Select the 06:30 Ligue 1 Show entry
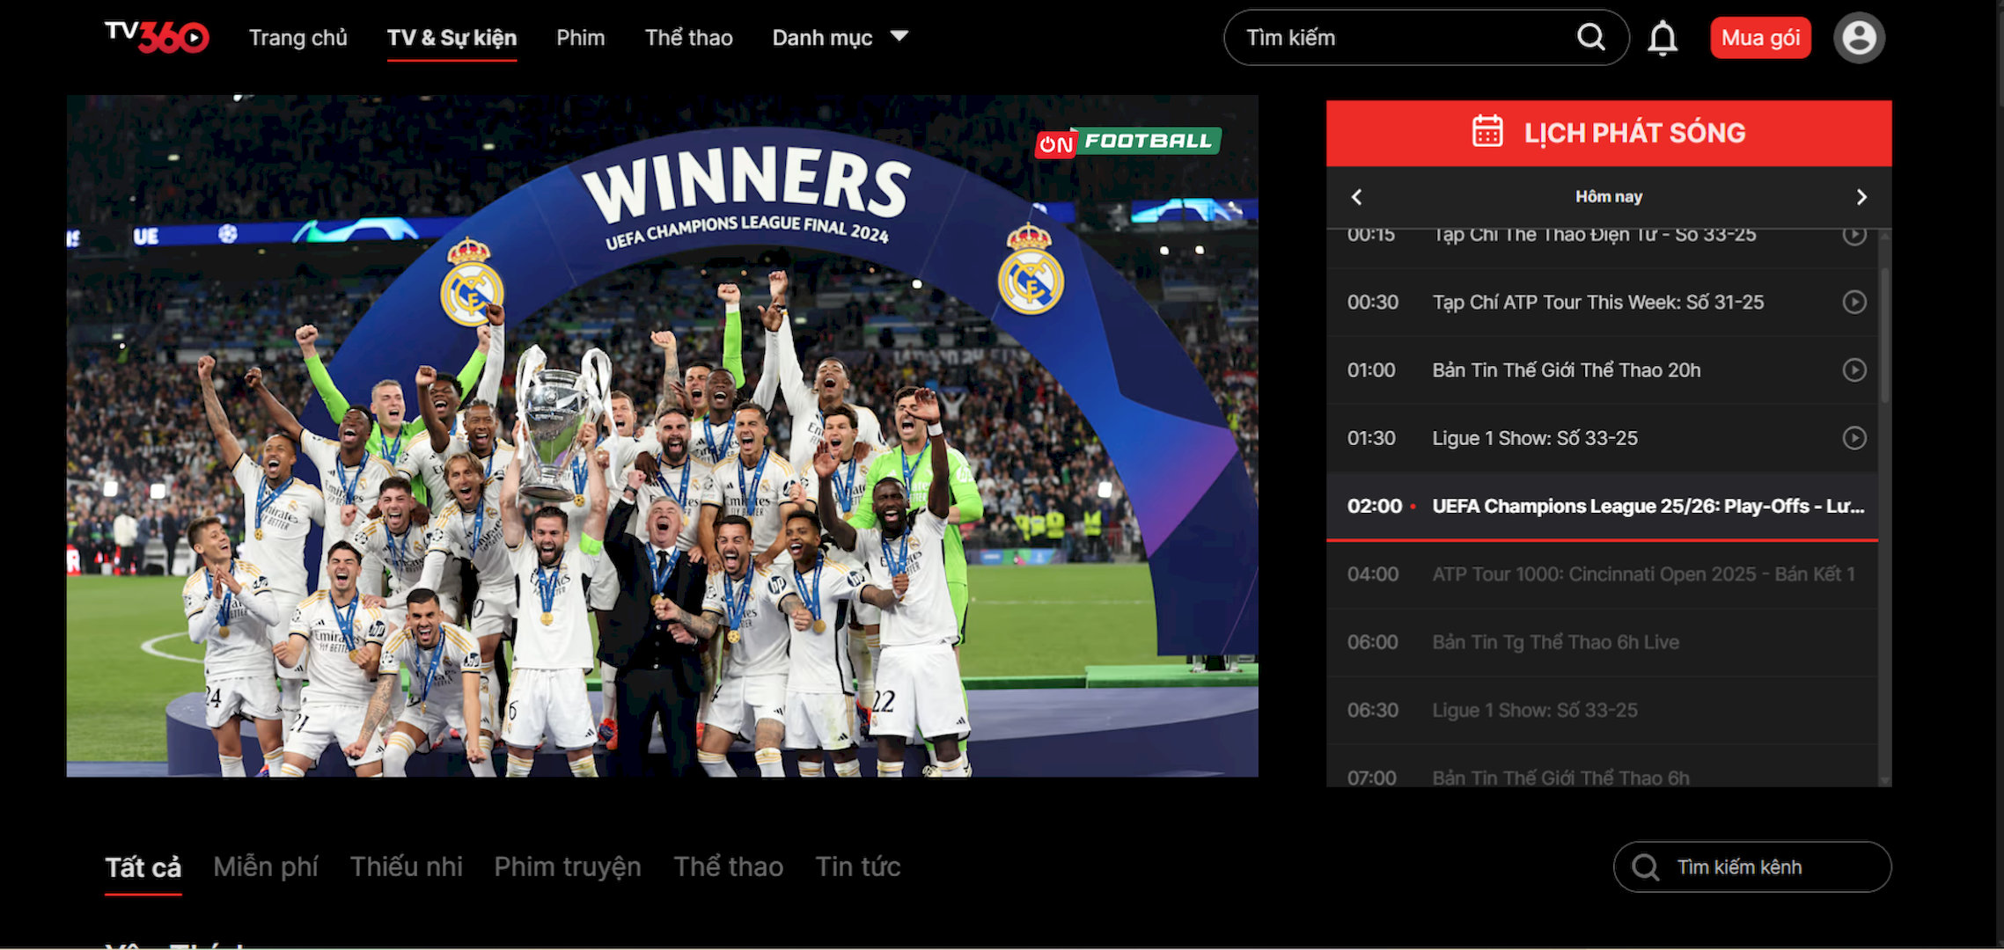 click(x=1602, y=710)
